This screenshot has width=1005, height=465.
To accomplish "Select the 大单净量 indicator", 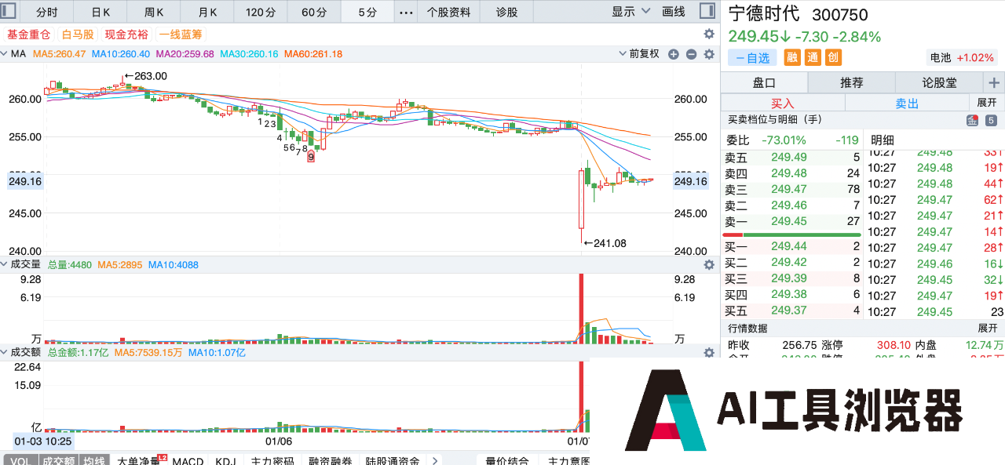I will [139, 460].
